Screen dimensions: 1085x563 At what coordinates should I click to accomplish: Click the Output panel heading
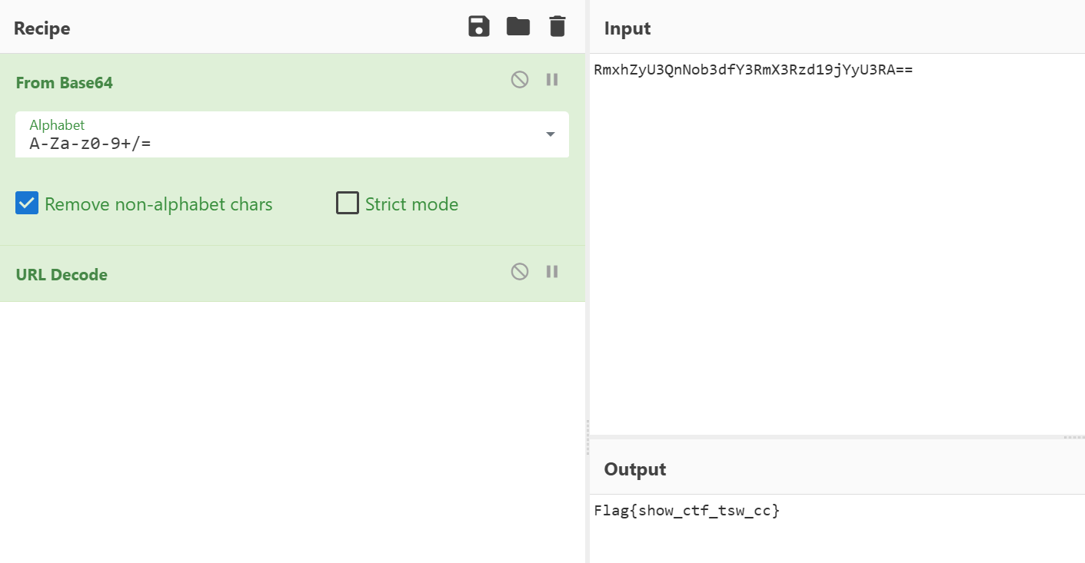tap(635, 469)
